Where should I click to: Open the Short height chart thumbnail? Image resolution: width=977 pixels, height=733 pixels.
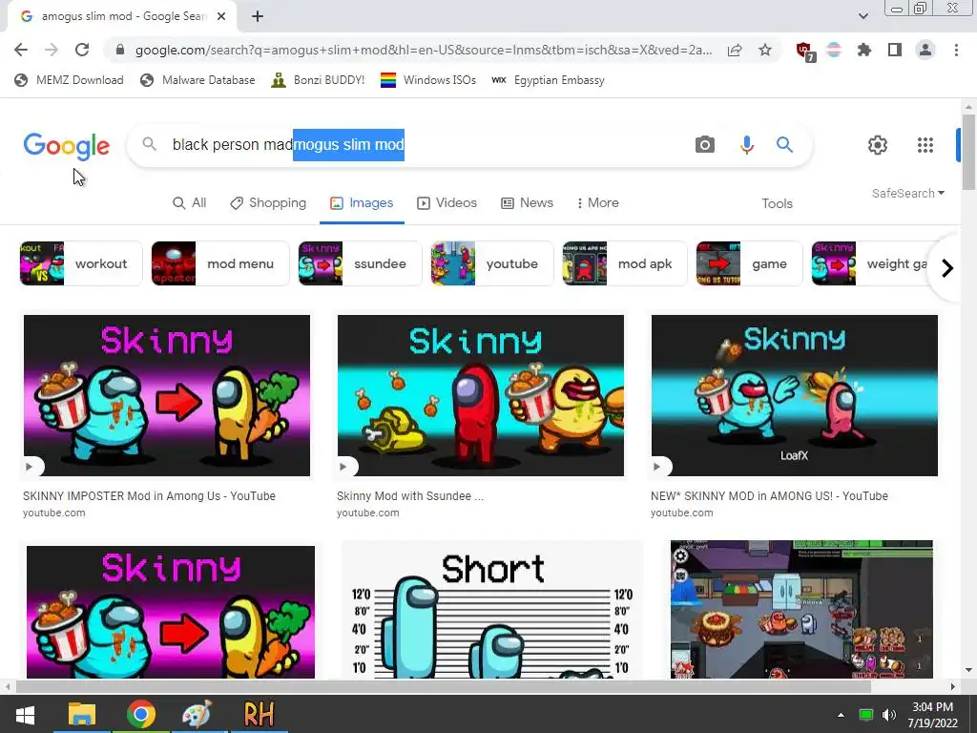point(492,609)
